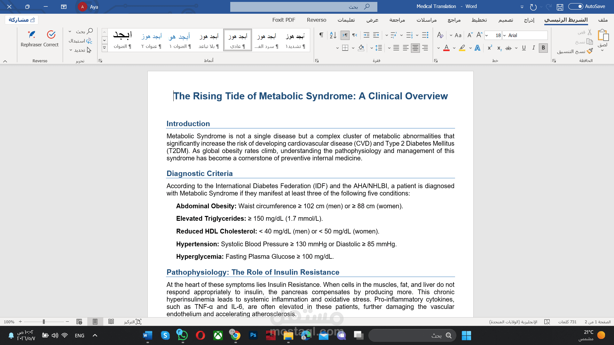
Task: Click the shading paint bucket icon
Action: (x=361, y=48)
